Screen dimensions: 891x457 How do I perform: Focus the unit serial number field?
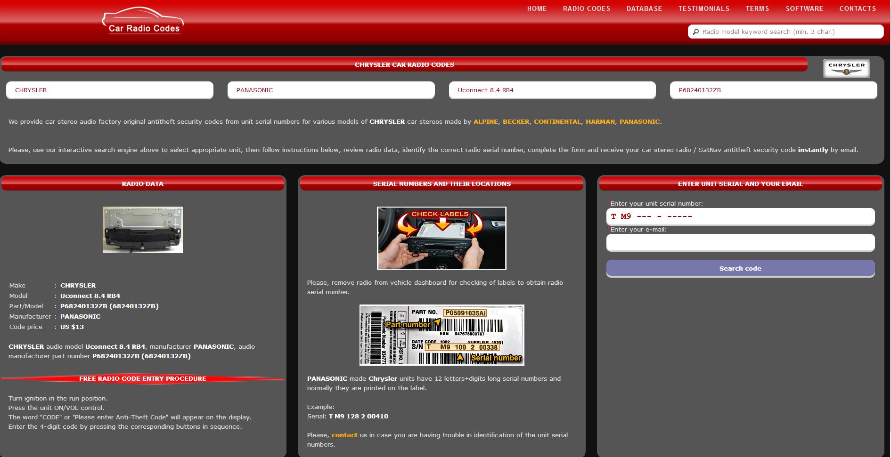click(740, 216)
